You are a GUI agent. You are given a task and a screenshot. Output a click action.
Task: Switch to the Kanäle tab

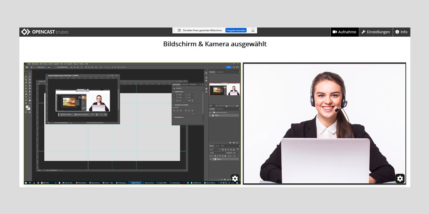pyautogui.click(x=217, y=146)
